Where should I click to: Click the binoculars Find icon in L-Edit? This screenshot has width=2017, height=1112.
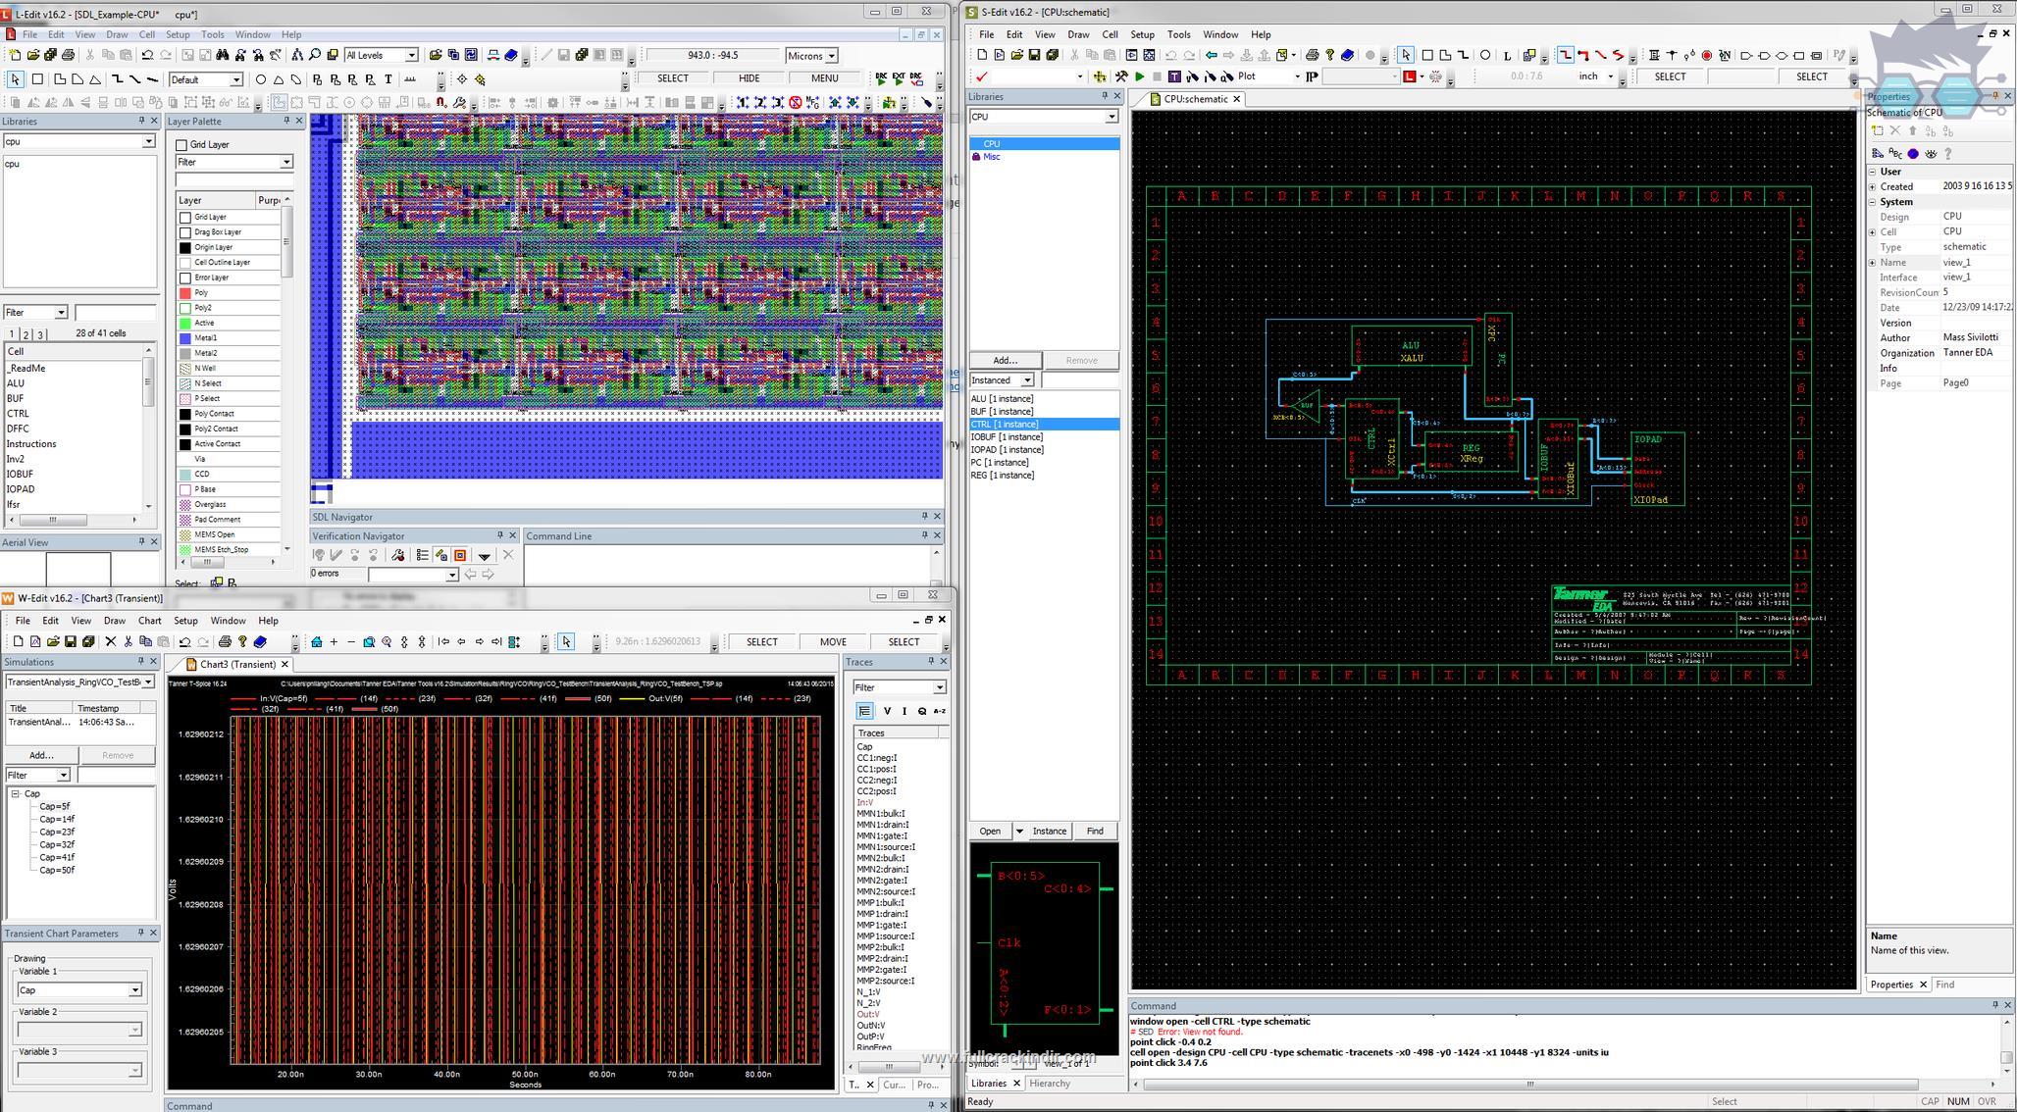pos(223,55)
